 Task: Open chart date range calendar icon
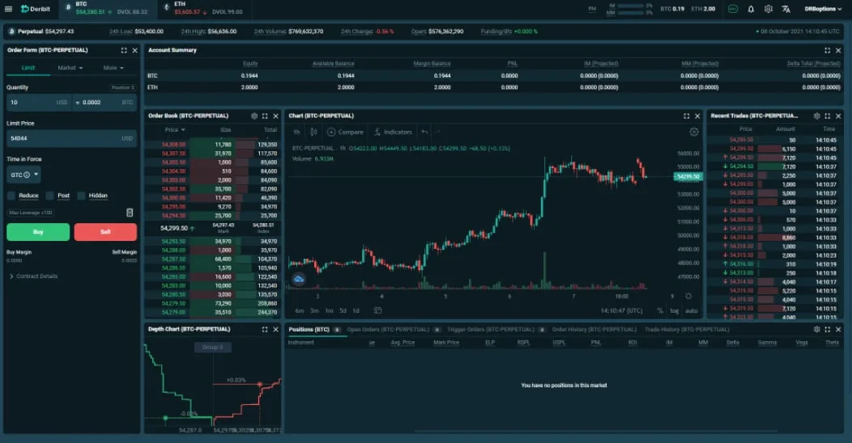(x=377, y=310)
